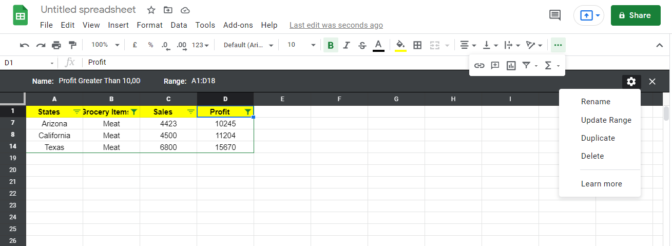Open the Last edit was seconds ago link
This screenshot has width=672, height=246.
click(x=336, y=25)
